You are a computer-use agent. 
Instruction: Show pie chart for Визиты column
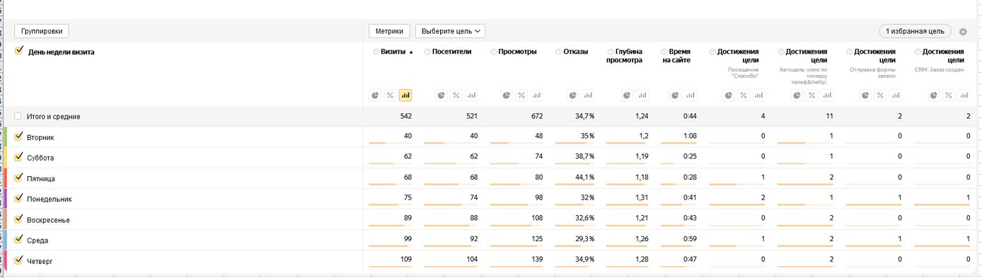[x=375, y=95]
